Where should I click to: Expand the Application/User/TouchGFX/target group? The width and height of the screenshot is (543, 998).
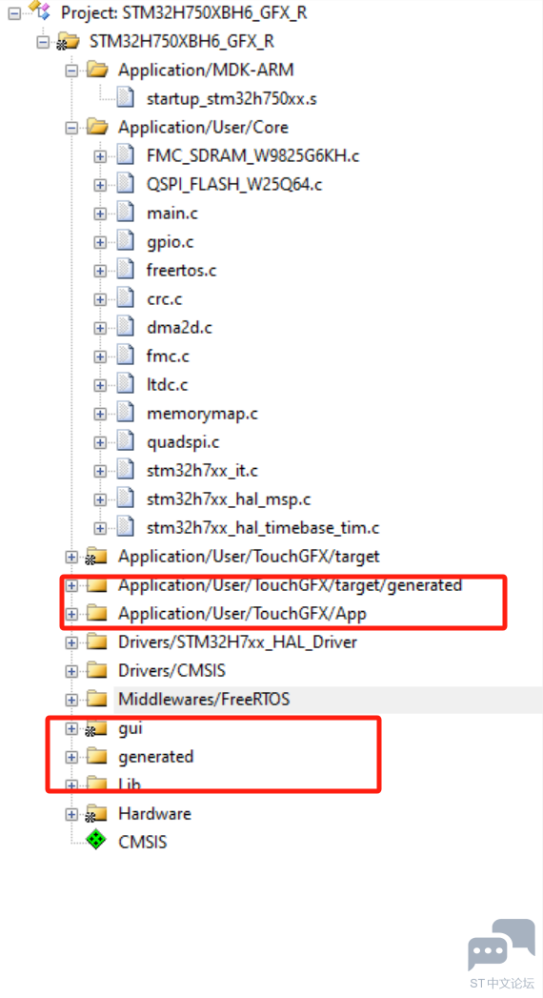click(71, 557)
